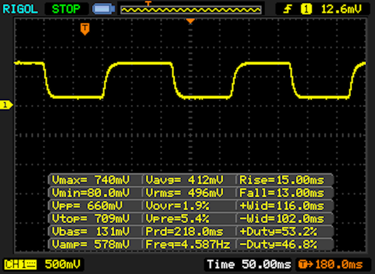Click the Prd=218.0ms measurement
This screenshot has width=375, height=274.
click(x=185, y=231)
